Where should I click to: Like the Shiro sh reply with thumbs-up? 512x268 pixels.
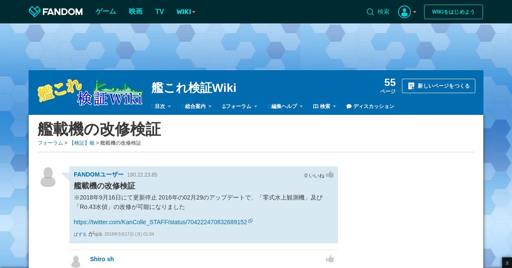point(330,259)
